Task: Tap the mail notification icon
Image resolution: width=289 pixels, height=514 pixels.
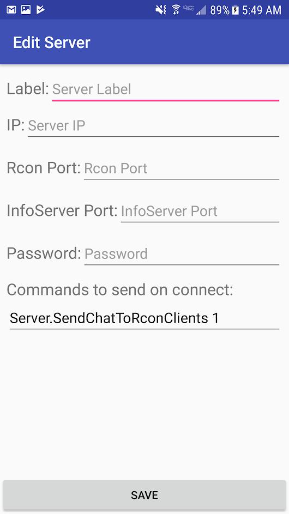Action: click(x=11, y=10)
